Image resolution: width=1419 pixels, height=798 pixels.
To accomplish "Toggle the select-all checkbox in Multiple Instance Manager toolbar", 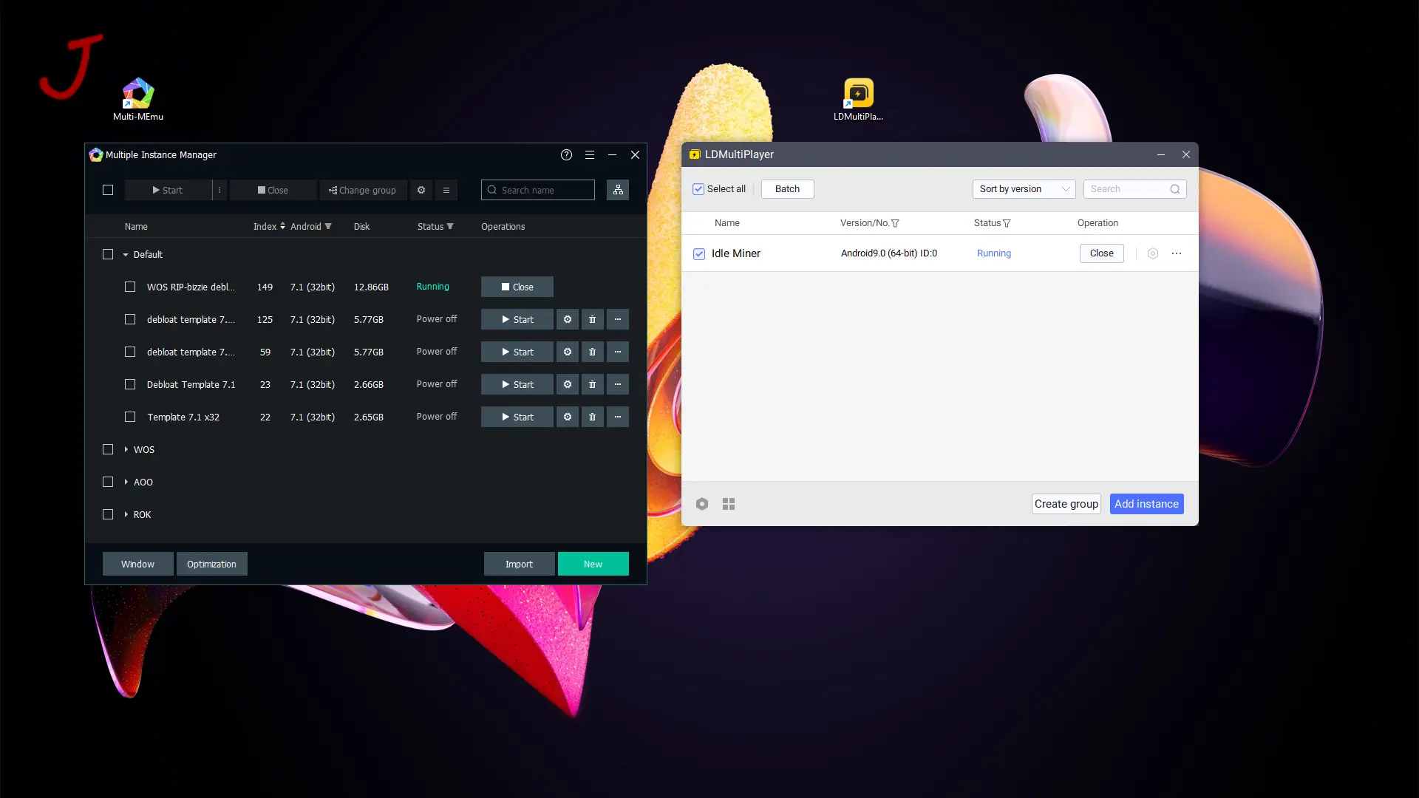I will tap(108, 190).
